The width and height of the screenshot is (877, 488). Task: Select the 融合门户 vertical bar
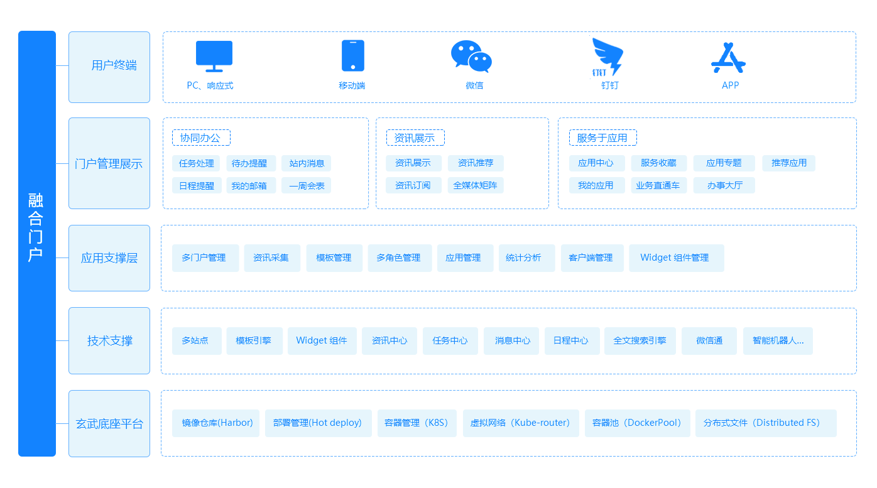[x=37, y=244]
